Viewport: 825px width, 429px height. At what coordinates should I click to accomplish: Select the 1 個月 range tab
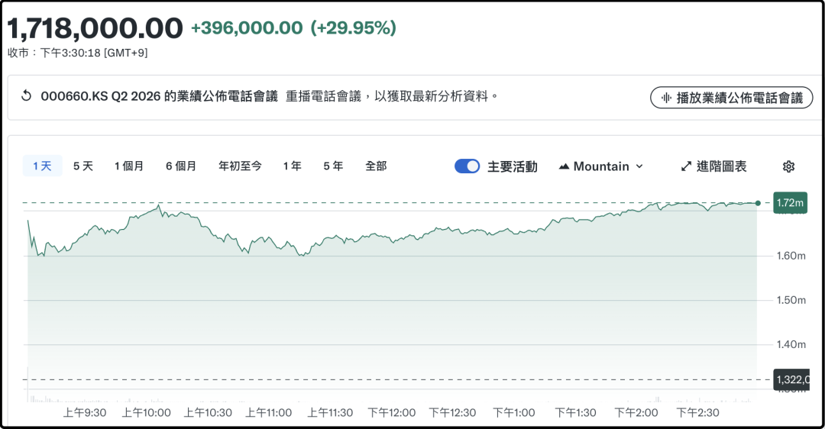pyautogui.click(x=129, y=166)
